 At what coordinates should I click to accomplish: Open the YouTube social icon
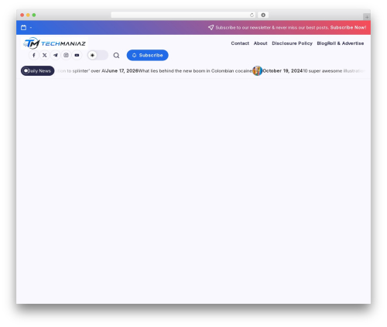tap(77, 55)
